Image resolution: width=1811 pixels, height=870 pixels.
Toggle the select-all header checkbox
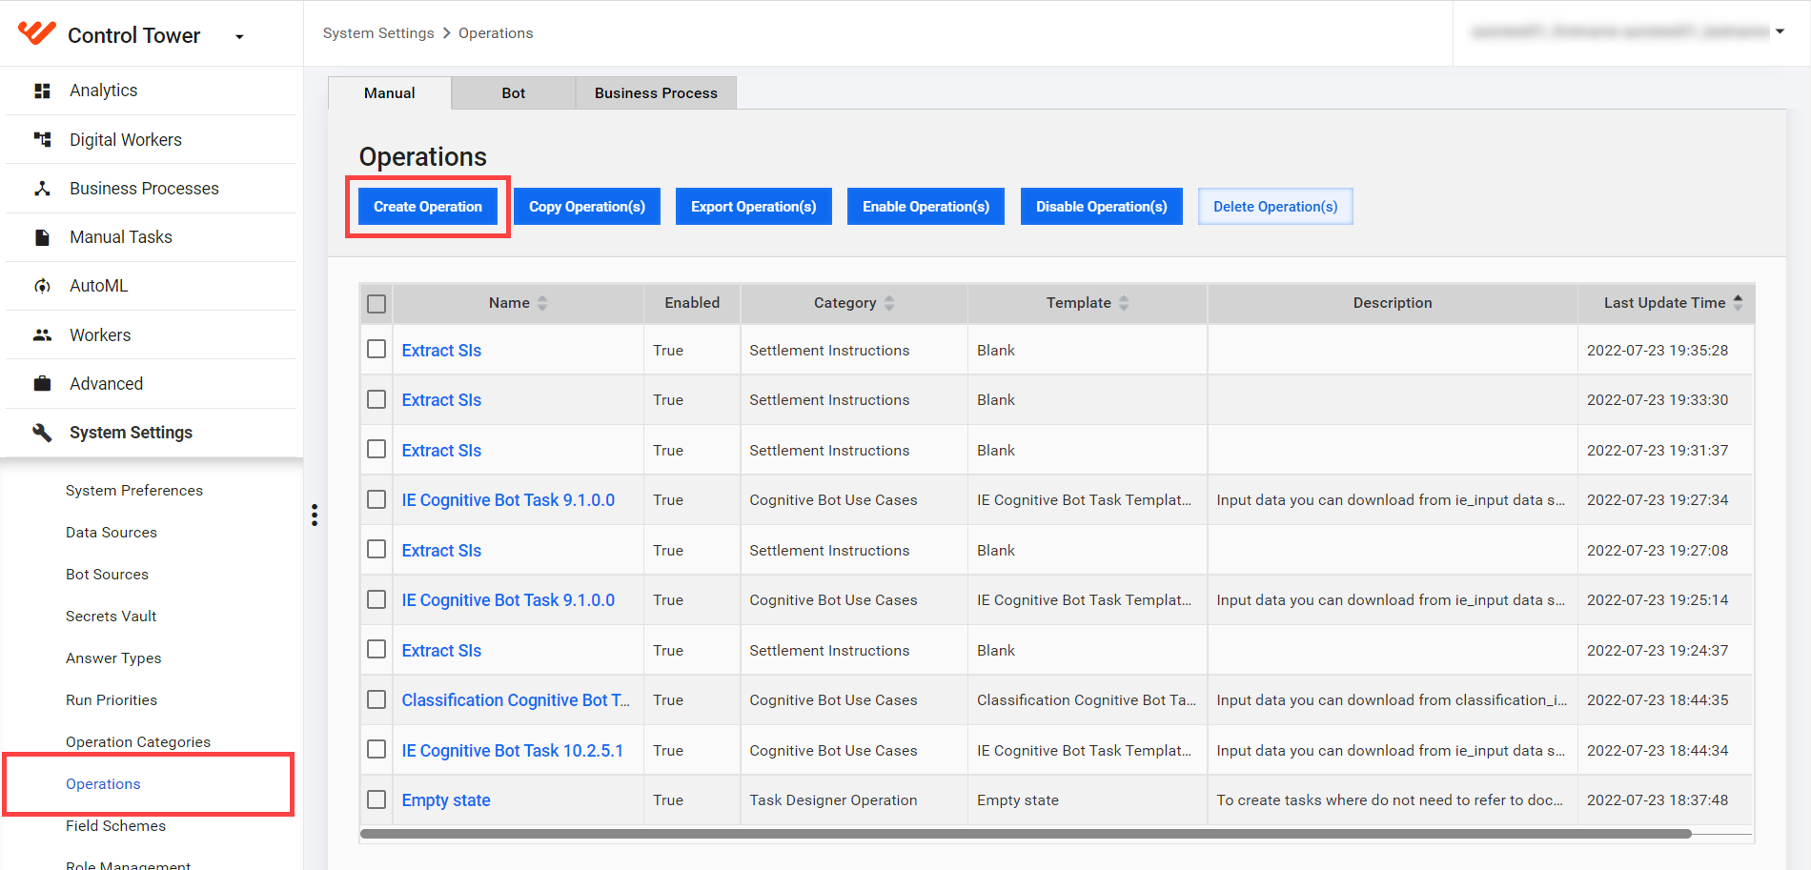tap(376, 304)
